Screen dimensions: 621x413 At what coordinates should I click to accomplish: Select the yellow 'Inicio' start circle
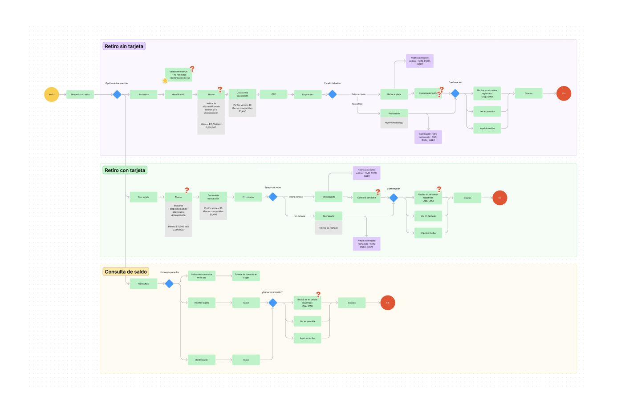pyautogui.click(x=52, y=94)
